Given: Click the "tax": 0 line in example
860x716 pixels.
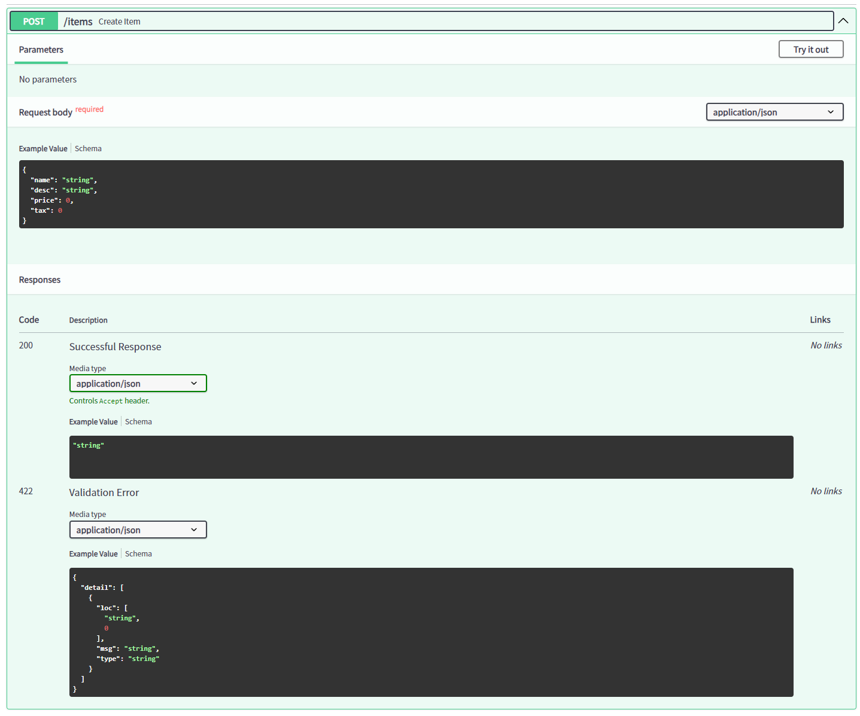Looking at the screenshot, I should [47, 210].
